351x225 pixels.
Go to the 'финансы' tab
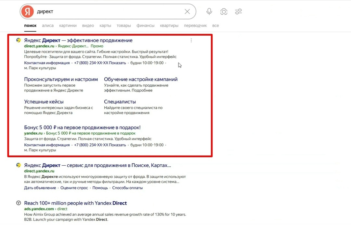tap(145, 25)
